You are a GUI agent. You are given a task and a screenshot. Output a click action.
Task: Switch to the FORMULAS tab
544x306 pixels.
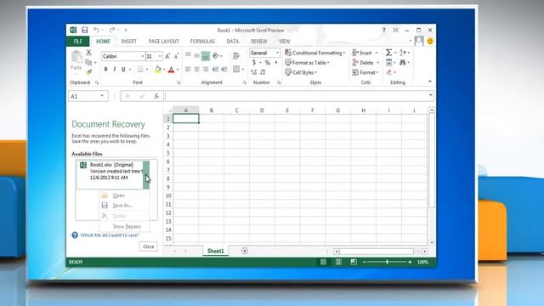click(202, 42)
